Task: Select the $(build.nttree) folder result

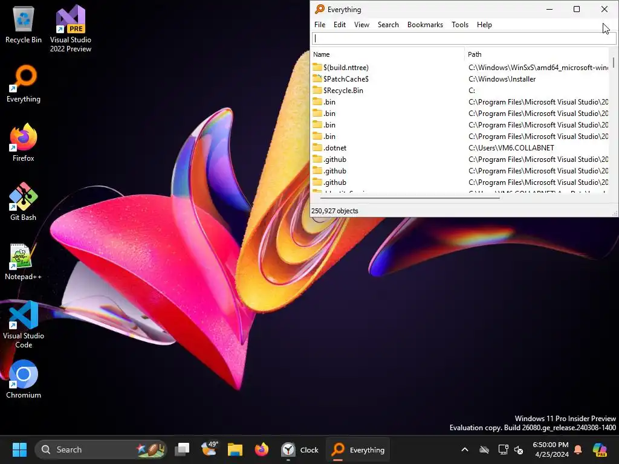Action: (346, 68)
